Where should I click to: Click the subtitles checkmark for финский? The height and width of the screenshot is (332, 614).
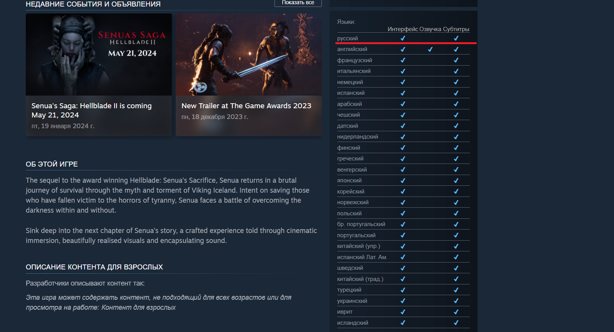(456, 148)
